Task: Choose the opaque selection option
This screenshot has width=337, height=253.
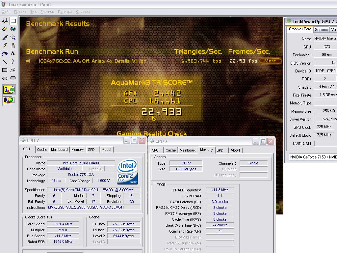Action: click(9, 90)
